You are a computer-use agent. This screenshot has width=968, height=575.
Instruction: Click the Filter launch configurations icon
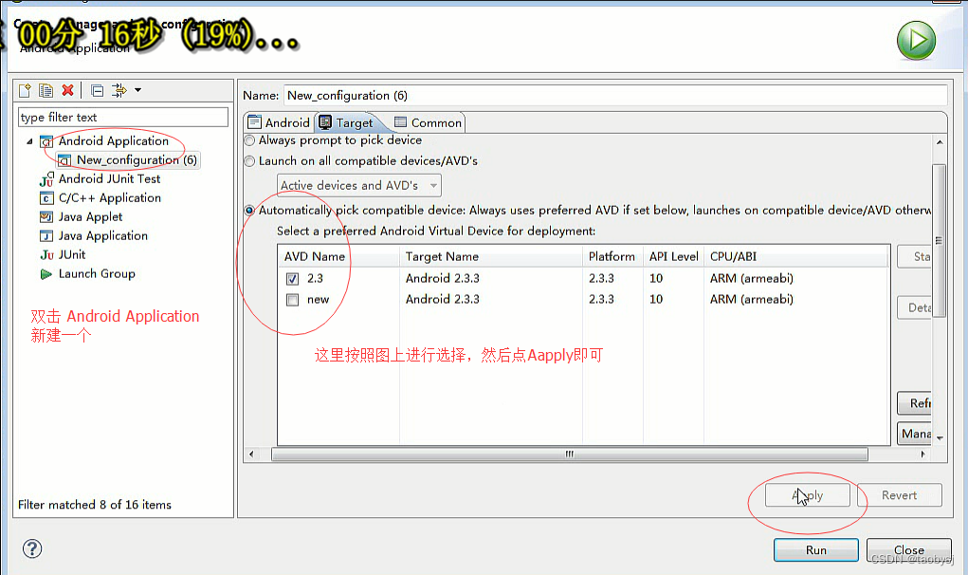click(x=119, y=91)
